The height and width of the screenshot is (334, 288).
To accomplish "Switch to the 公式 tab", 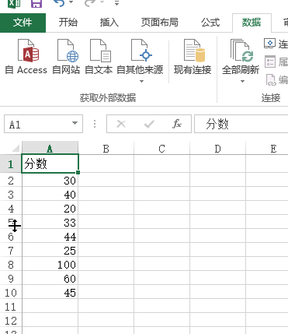I will tap(210, 23).
